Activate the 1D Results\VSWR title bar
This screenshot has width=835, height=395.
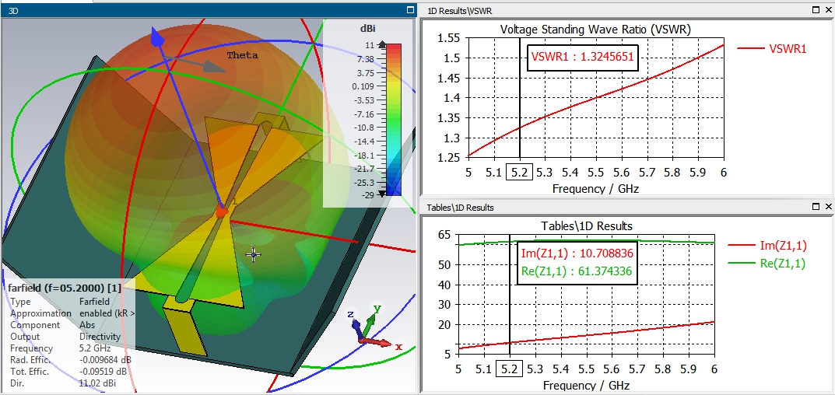[626, 9]
